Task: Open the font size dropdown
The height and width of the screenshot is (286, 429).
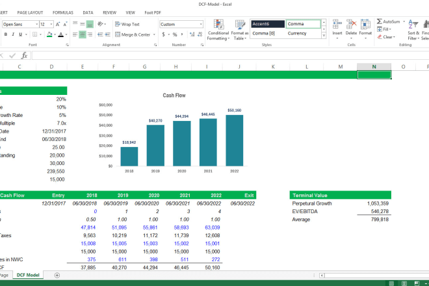Action: click(51, 24)
